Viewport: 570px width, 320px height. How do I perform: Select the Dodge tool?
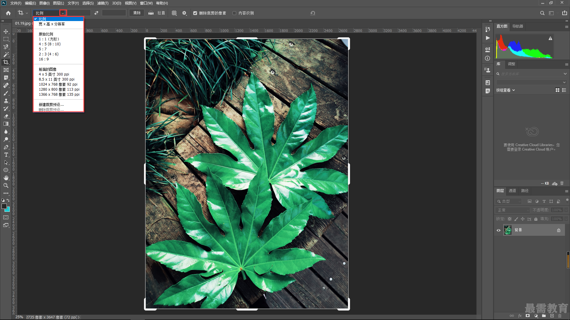[x=6, y=139]
